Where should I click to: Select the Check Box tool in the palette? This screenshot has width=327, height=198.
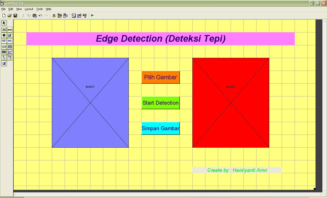pyautogui.click(x=9, y=35)
